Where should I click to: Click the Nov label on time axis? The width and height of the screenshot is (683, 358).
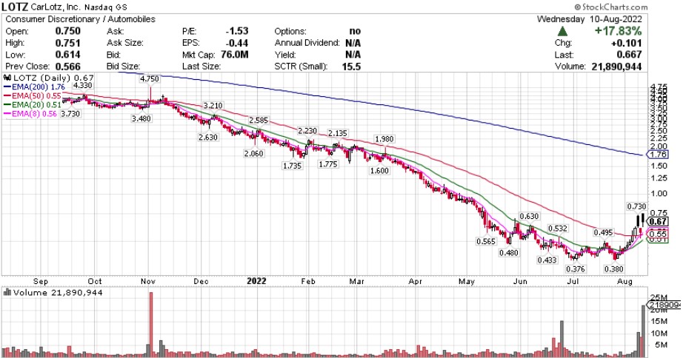[x=148, y=281]
